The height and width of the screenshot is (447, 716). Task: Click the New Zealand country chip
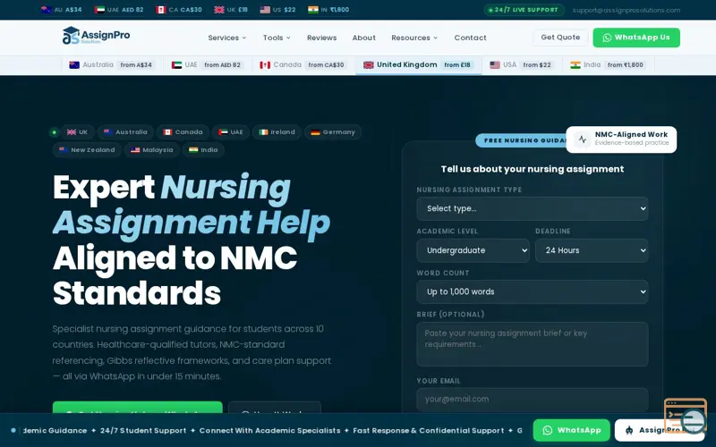[x=87, y=150]
